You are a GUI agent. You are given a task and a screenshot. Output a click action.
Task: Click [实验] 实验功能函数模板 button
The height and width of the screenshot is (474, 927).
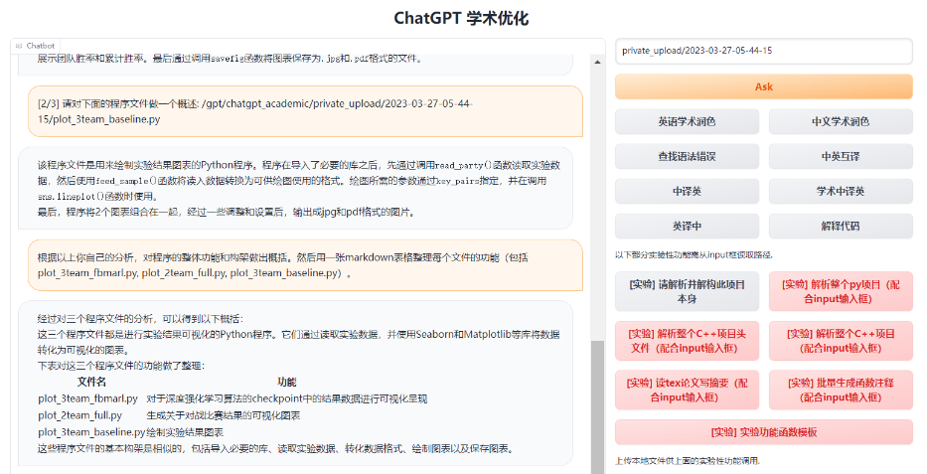(764, 432)
